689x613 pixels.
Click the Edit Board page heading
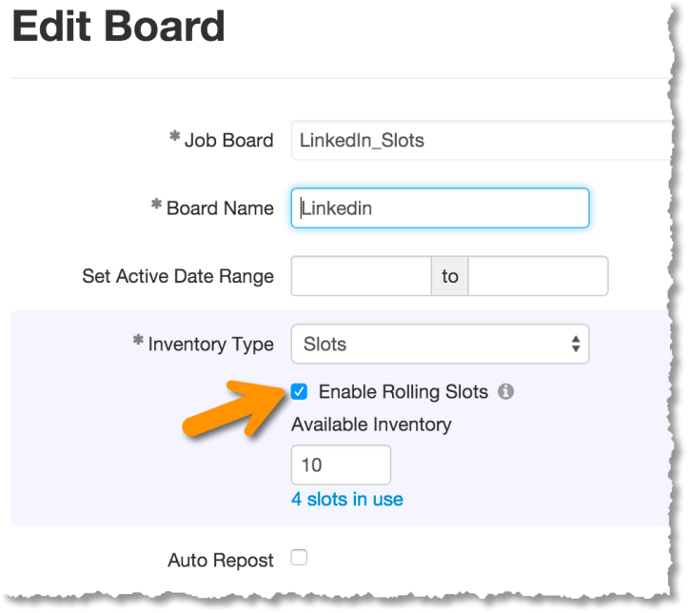118,27
